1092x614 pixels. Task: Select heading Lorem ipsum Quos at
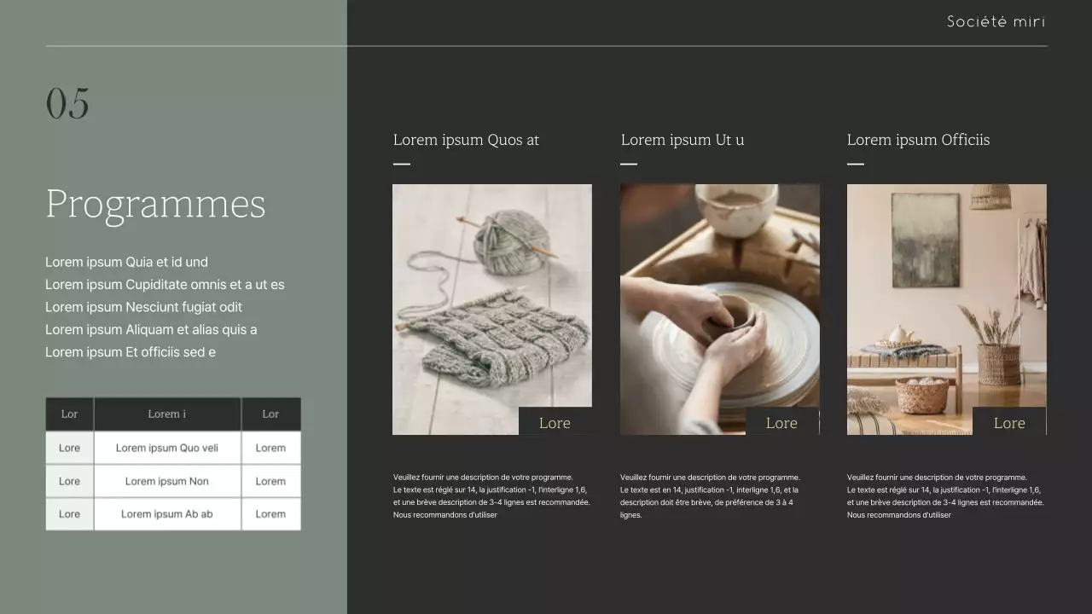(466, 140)
